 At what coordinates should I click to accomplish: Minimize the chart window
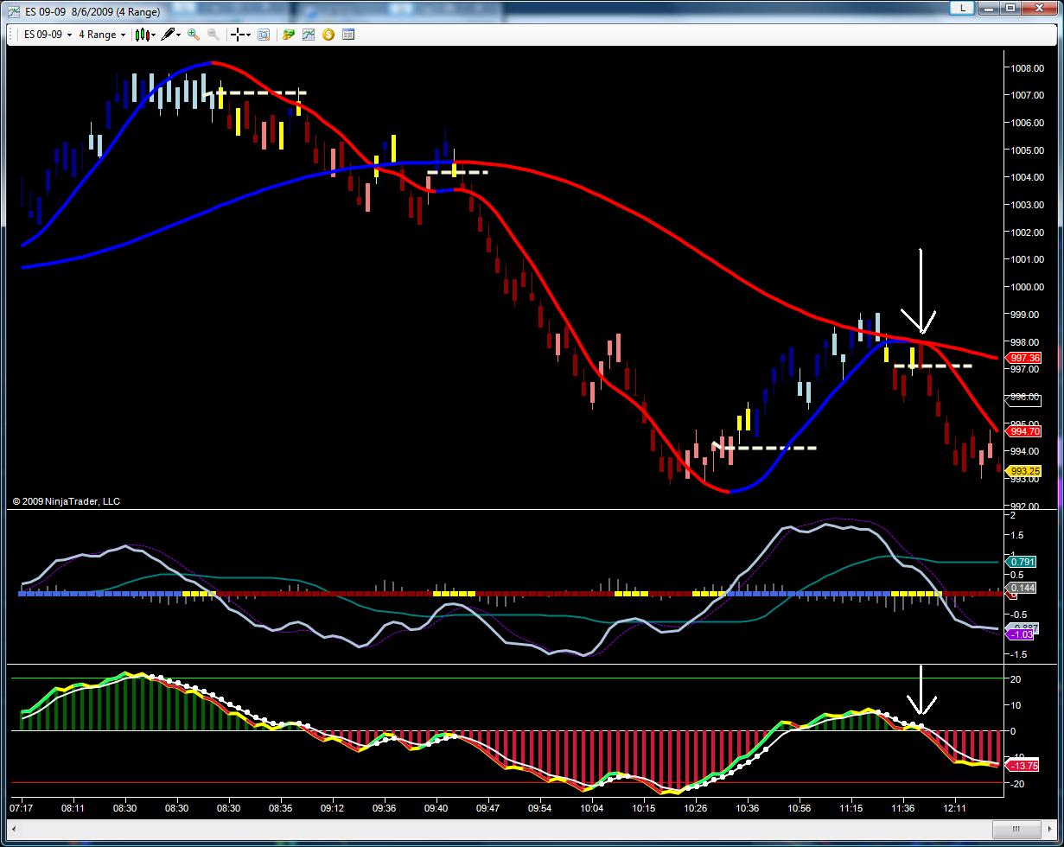pos(989,8)
